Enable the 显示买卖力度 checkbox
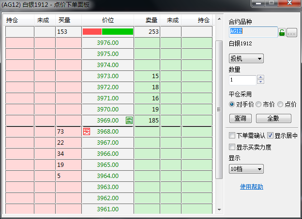Image resolution: width=302 pixels, height=219 pixels. 232,147
